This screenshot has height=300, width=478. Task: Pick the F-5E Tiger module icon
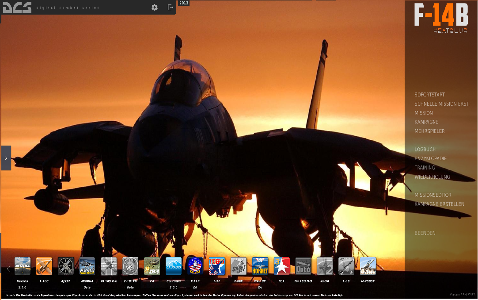click(x=217, y=266)
